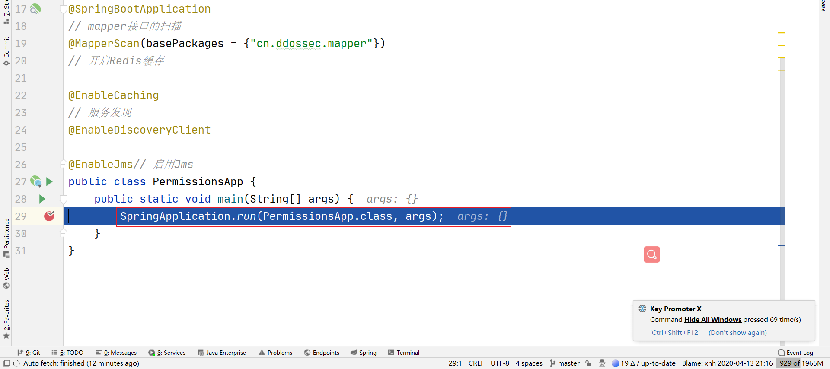Open the Problems tool window
This screenshot has height=369, width=830.
click(x=275, y=353)
